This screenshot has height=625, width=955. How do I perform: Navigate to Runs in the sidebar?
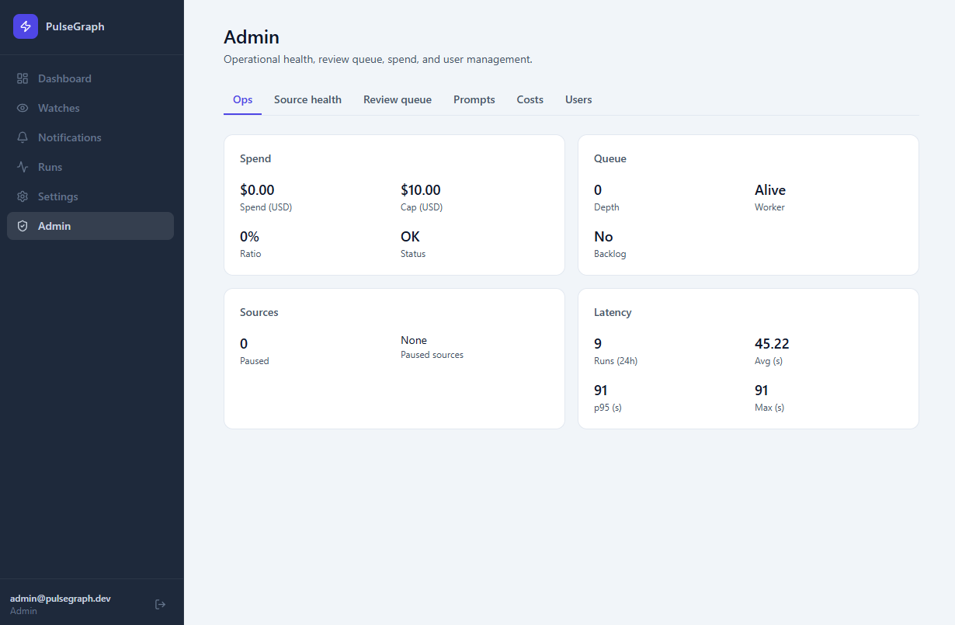(x=90, y=167)
